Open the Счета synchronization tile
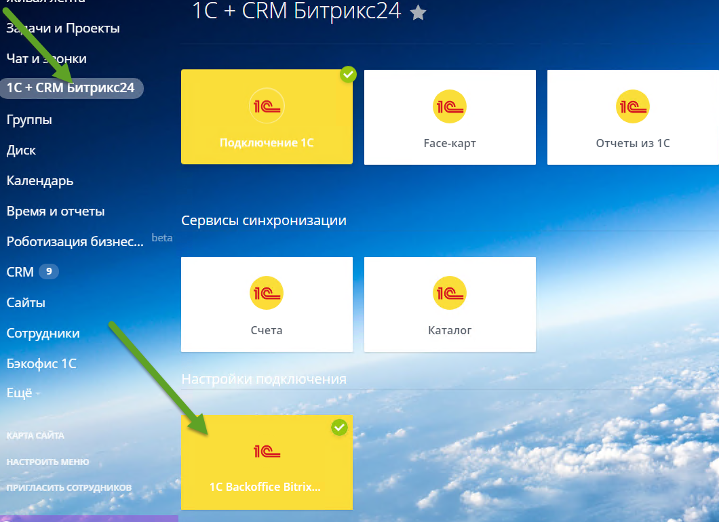 pyautogui.click(x=267, y=304)
